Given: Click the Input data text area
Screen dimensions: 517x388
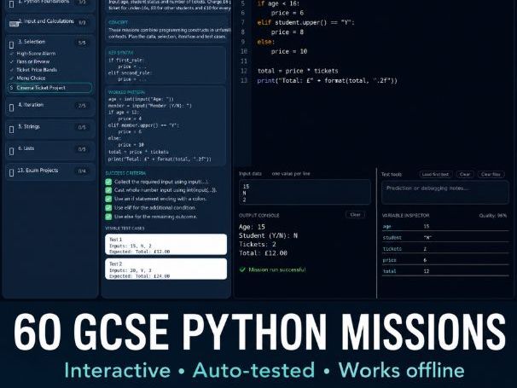Looking at the screenshot, I should click(x=305, y=192).
